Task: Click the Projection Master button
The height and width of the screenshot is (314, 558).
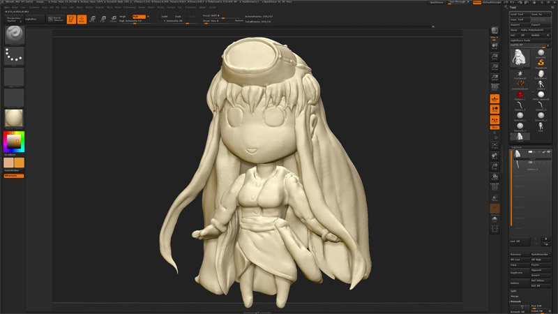Action: (14, 19)
